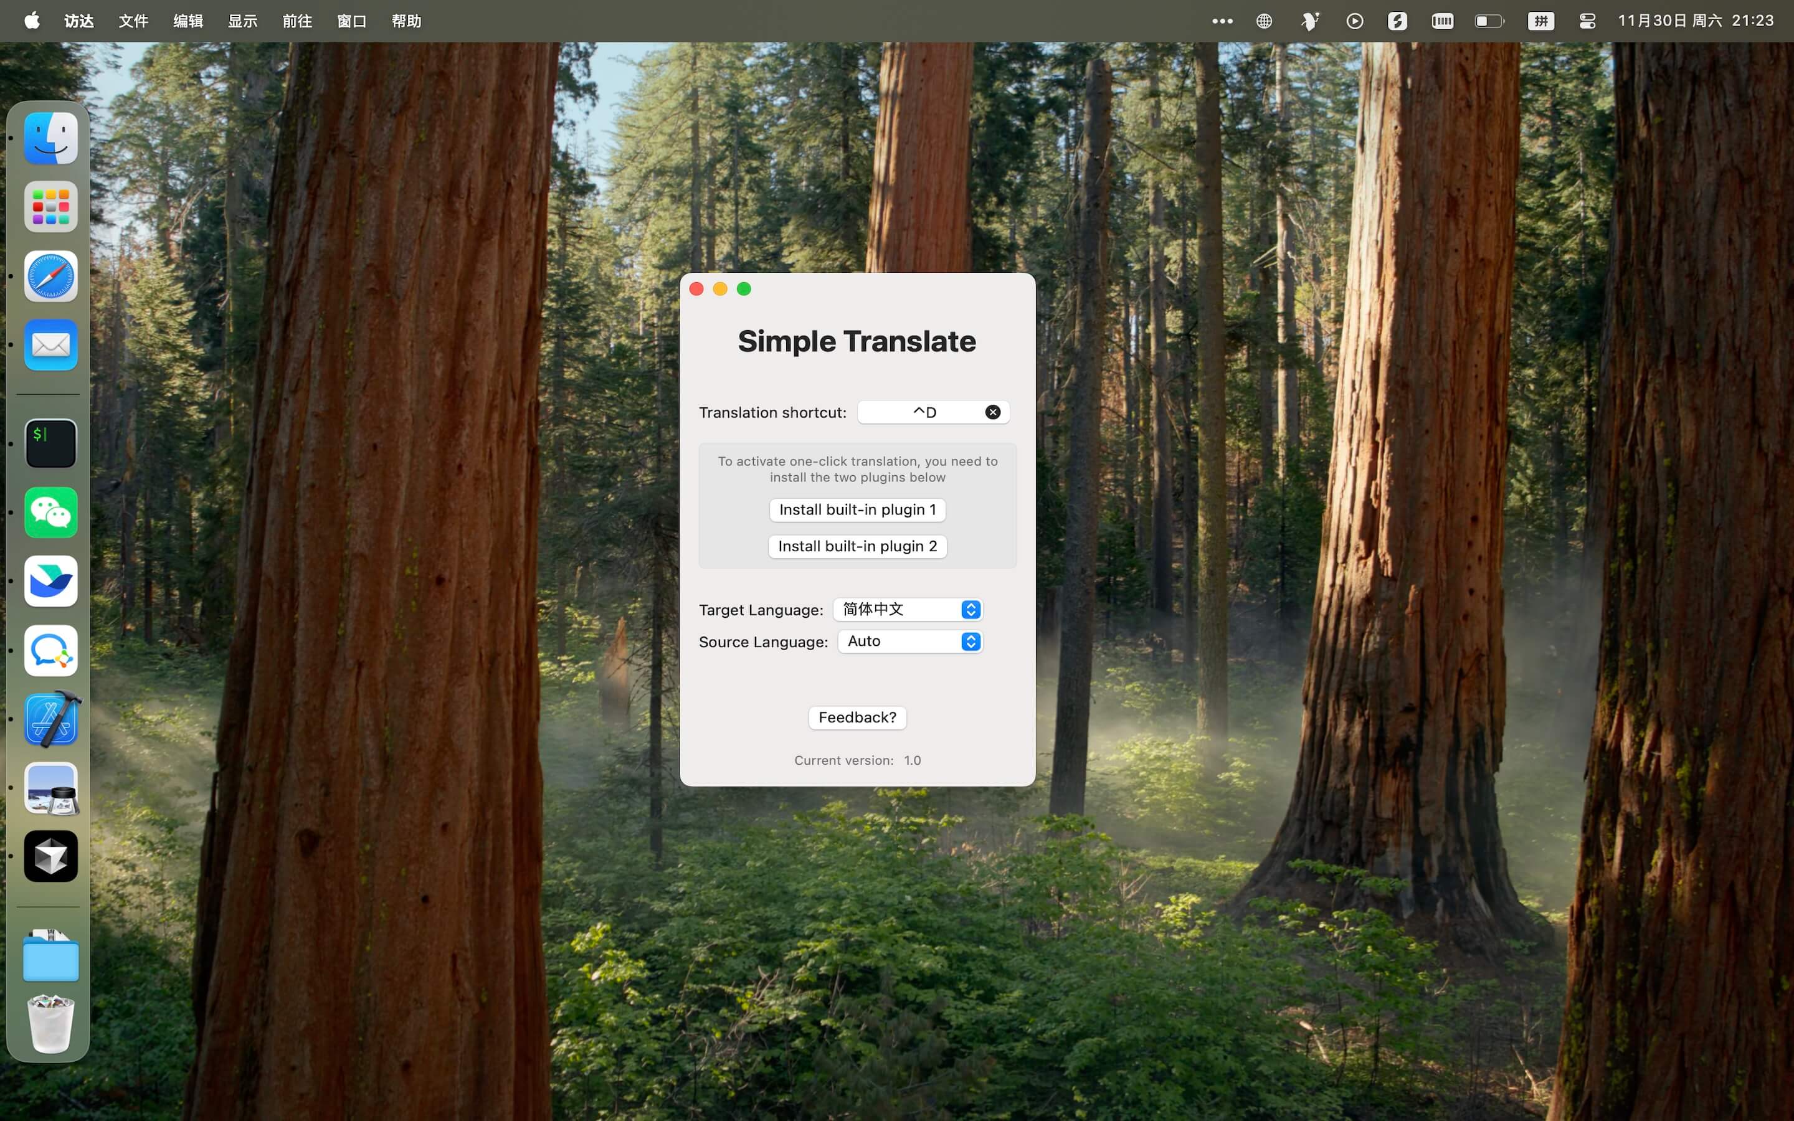Click the Translation shortcut: label
Viewport: 1794px width, 1121px height.
point(772,413)
